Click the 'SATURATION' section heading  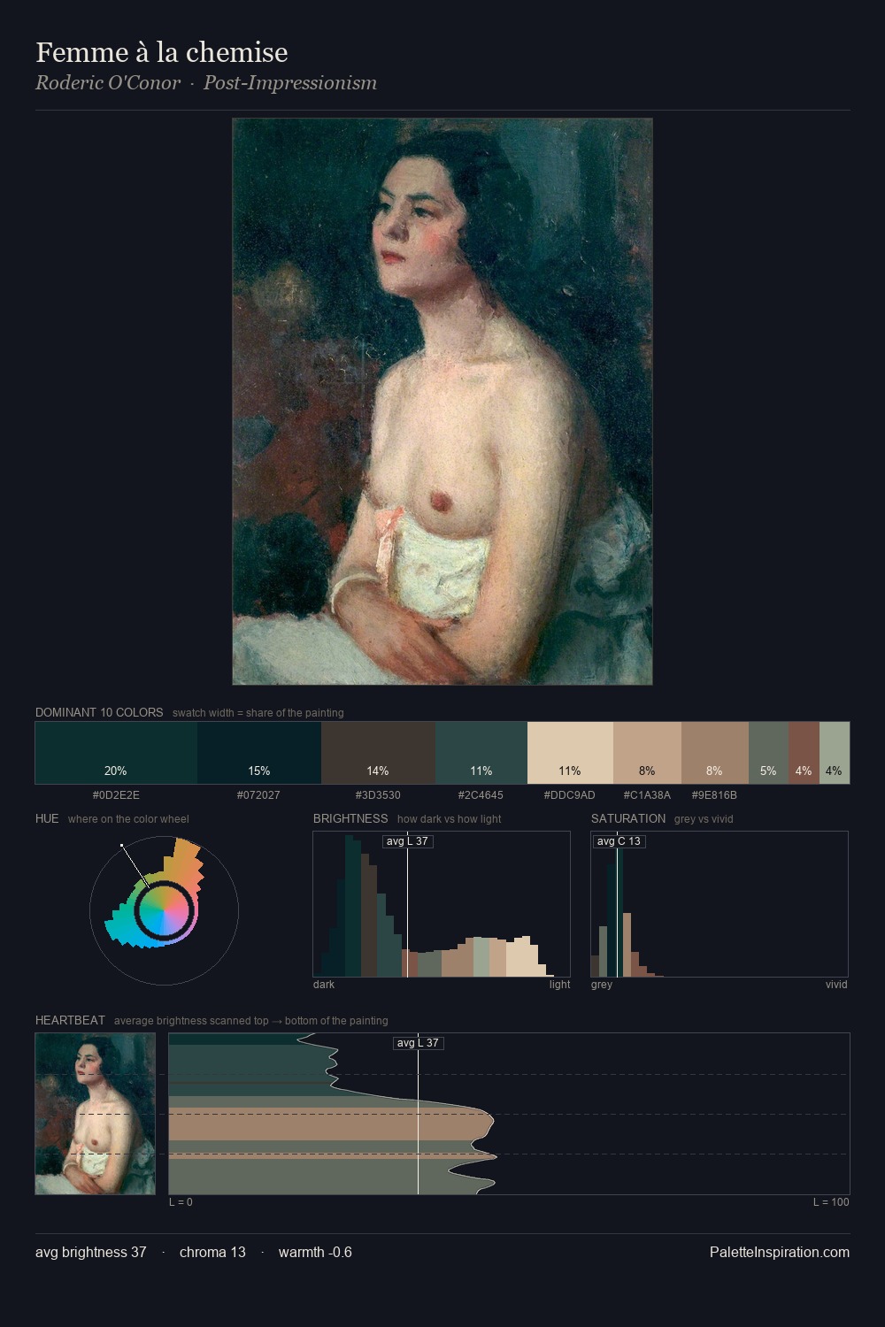628,818
